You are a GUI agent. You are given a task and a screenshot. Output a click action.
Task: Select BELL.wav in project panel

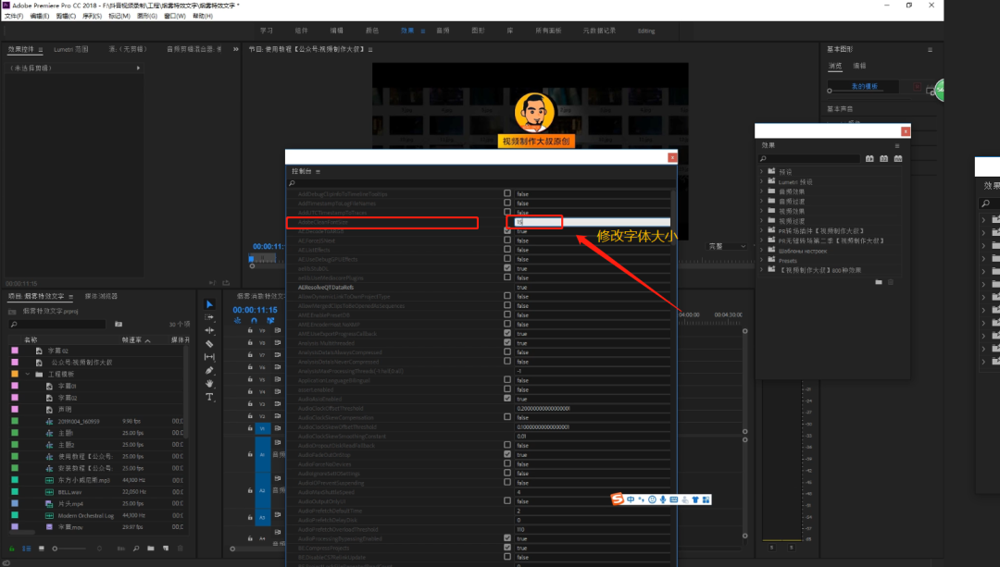[69, 492]
